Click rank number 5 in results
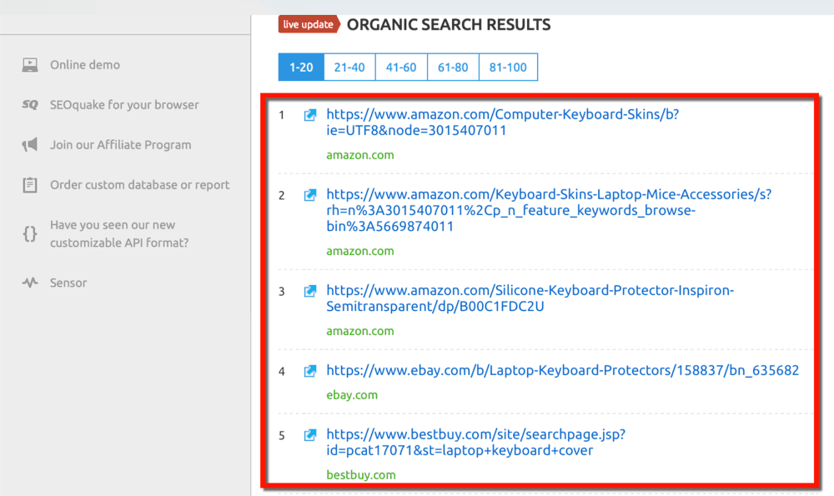The height and width of the screenshot is (496, 834). [x=282, y=435]
